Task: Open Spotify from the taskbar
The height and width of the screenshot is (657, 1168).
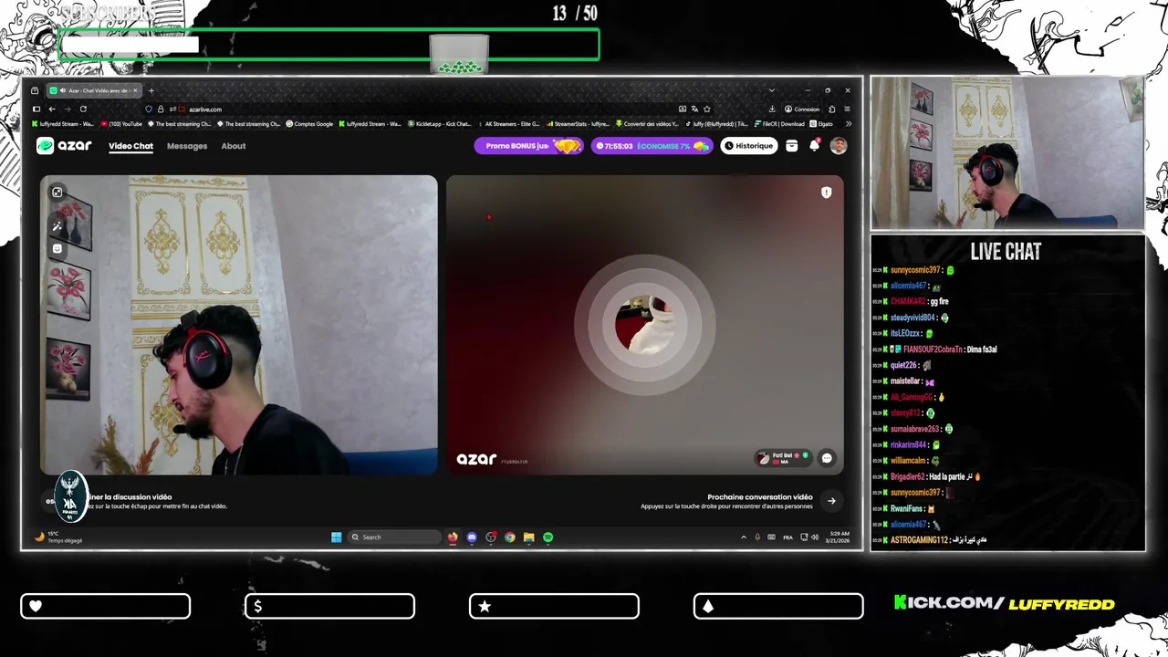Action: pos(547,537)
